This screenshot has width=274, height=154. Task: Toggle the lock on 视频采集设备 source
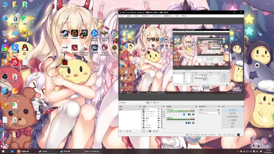(x=162, y=112)
